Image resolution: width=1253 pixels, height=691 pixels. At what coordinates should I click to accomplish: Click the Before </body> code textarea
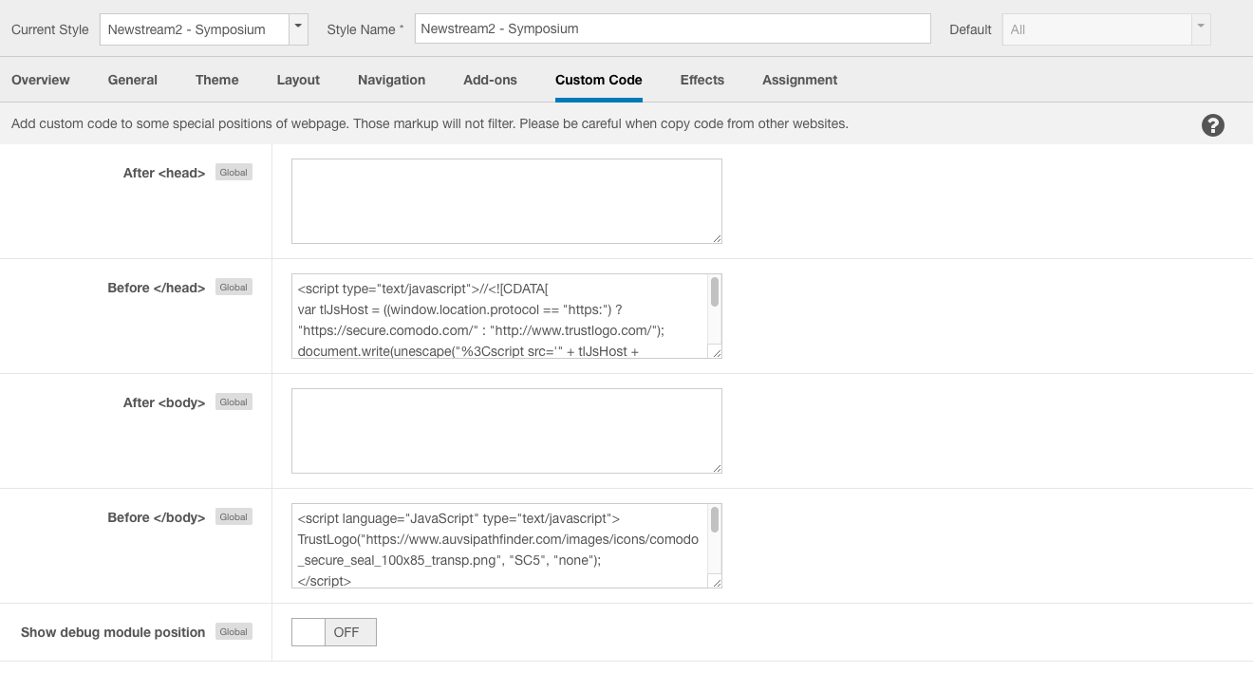pos(507,546)
